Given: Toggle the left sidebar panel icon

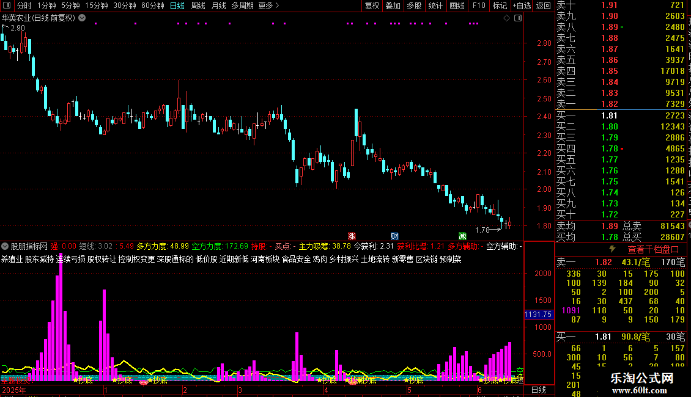Looking at the screenshot, I should click(7, 5).
